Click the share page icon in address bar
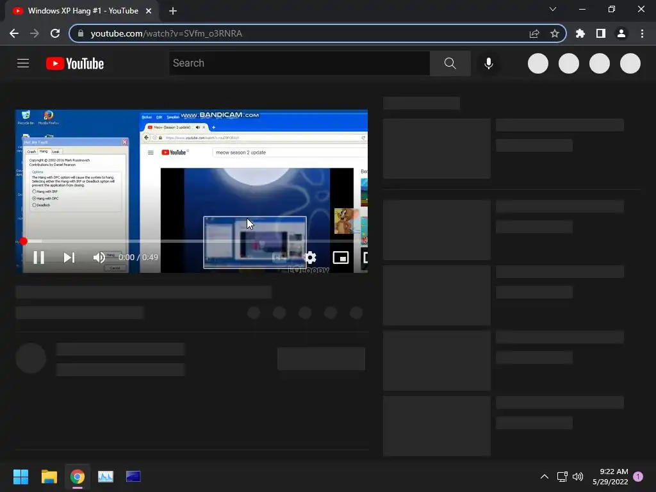Image resolution: width=656 pixels, height=492 pixels. click(534, 33)
